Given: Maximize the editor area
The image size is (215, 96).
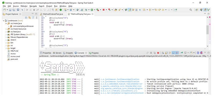Looking at the screenshot, I should [208, 14].
